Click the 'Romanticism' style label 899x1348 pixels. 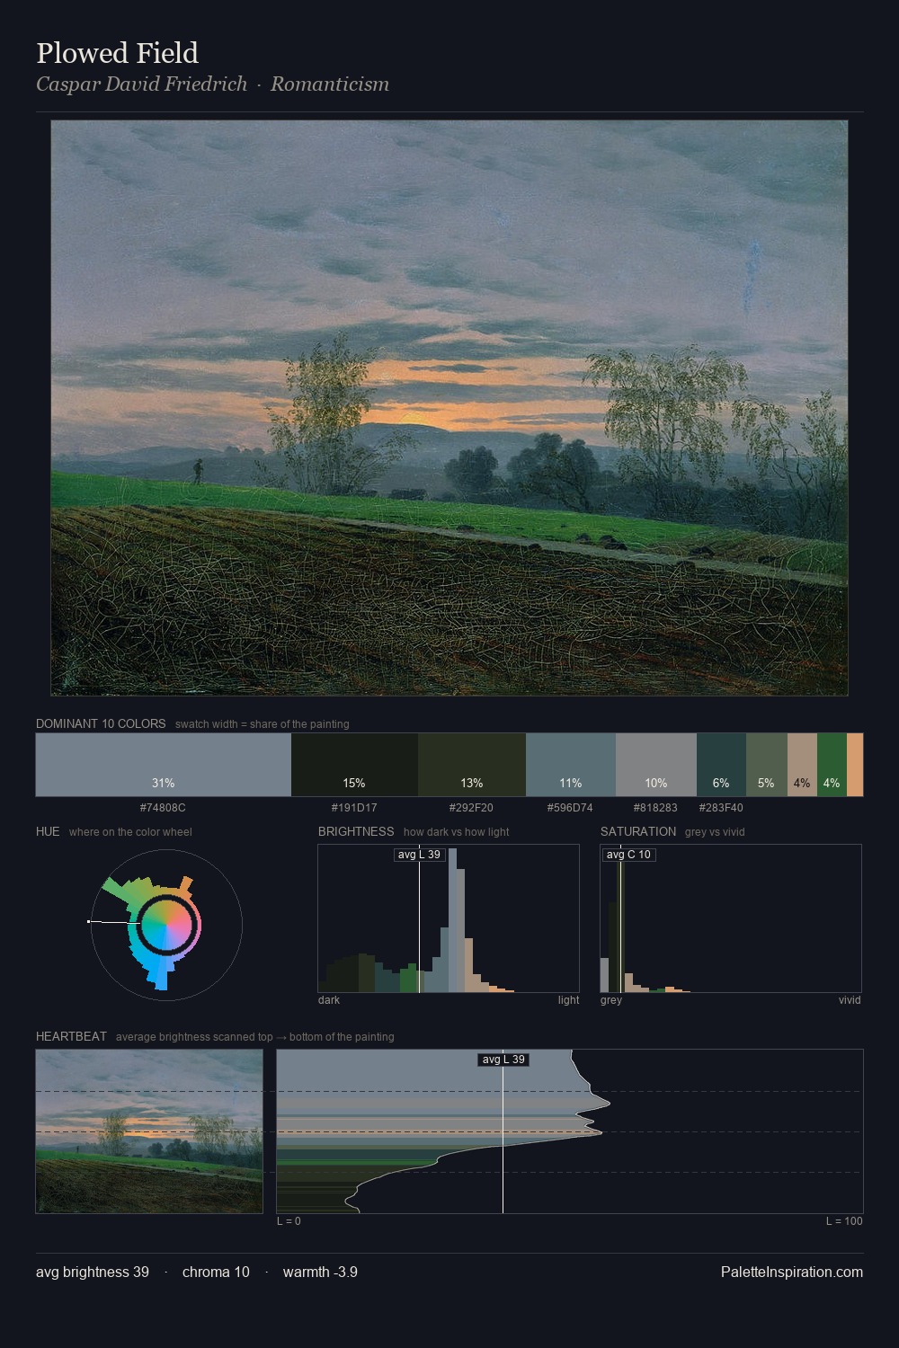click(330, 84)
